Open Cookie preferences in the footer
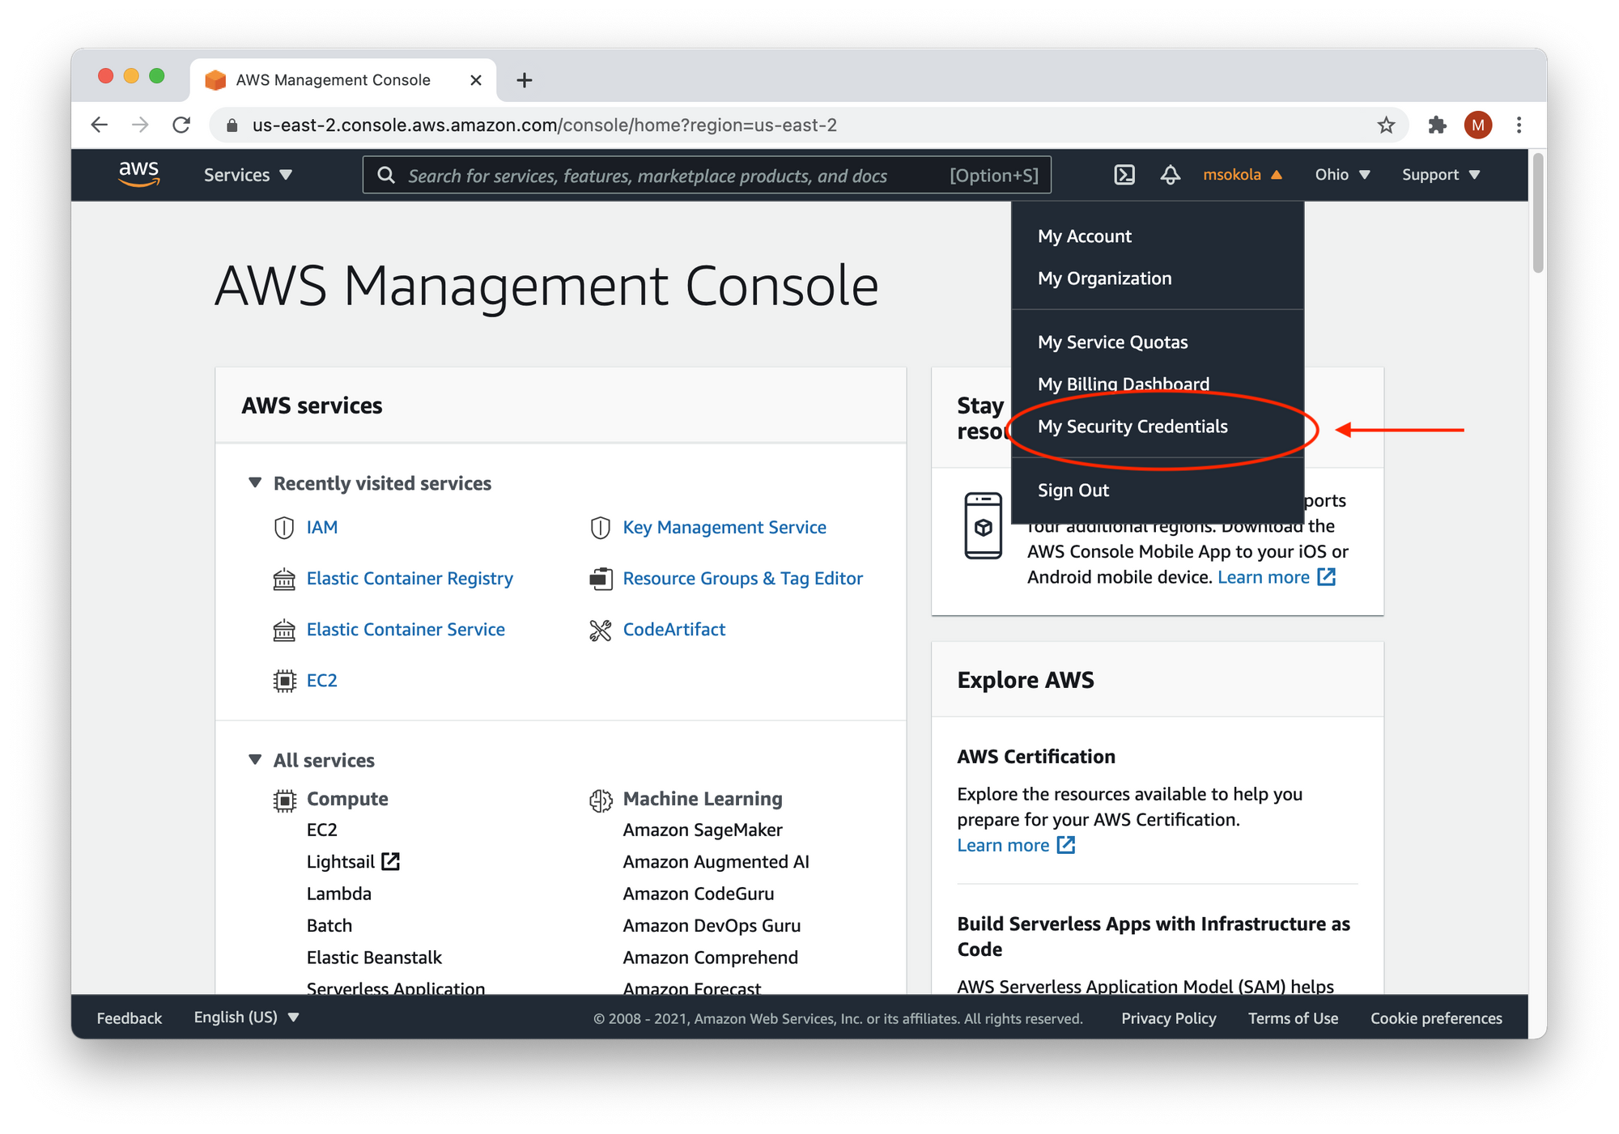Viewport: 1619px width, 1134px height. 1435,1018
